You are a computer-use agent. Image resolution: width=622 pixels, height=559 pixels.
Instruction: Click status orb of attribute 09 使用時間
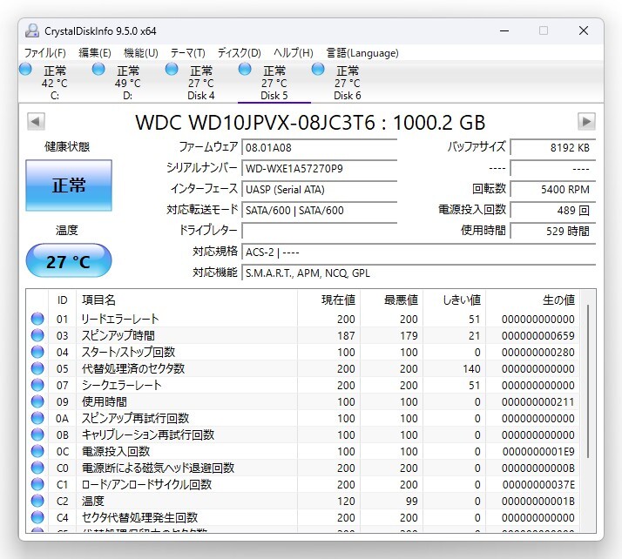click(37, 401)
